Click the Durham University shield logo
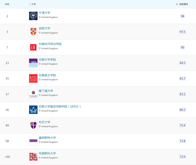The image size is (196, 165). tap(33, 125)
